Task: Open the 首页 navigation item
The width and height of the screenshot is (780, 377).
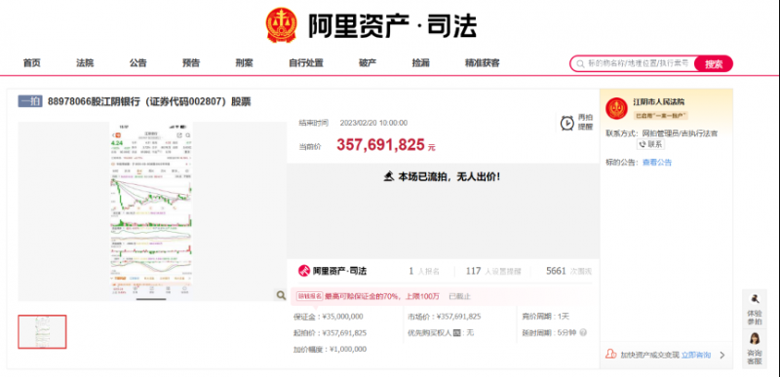Action: coord(32,63)
